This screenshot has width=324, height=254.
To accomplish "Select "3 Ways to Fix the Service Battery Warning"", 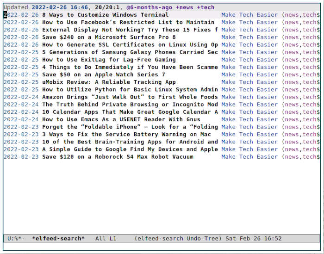I will (126, 134).
